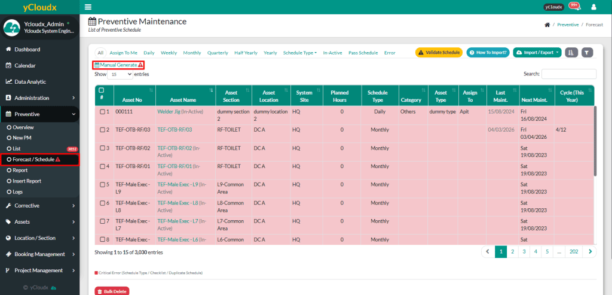The image size is (612, 295).
Task: Tick the checkbox for row 1 Welder Jig
Action: click(102, 112)
